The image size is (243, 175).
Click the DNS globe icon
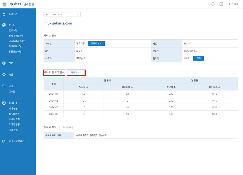(4, 63)
